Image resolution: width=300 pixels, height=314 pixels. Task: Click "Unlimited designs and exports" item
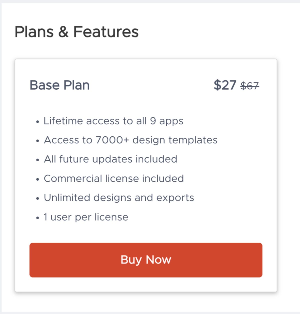[x=119, y=198]
